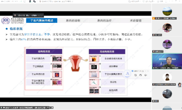Click the Not classified image thumbnail
The height and width of the screenshot is (110, 182).
pos(94,90)
